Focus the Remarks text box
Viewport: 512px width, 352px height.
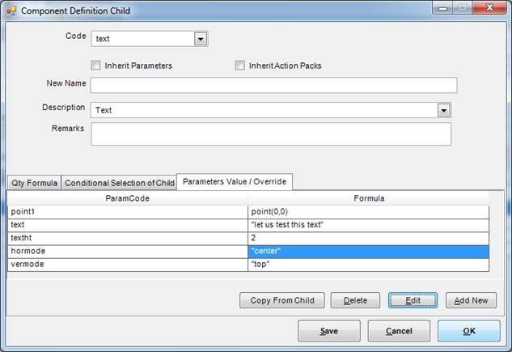[271, 134]
